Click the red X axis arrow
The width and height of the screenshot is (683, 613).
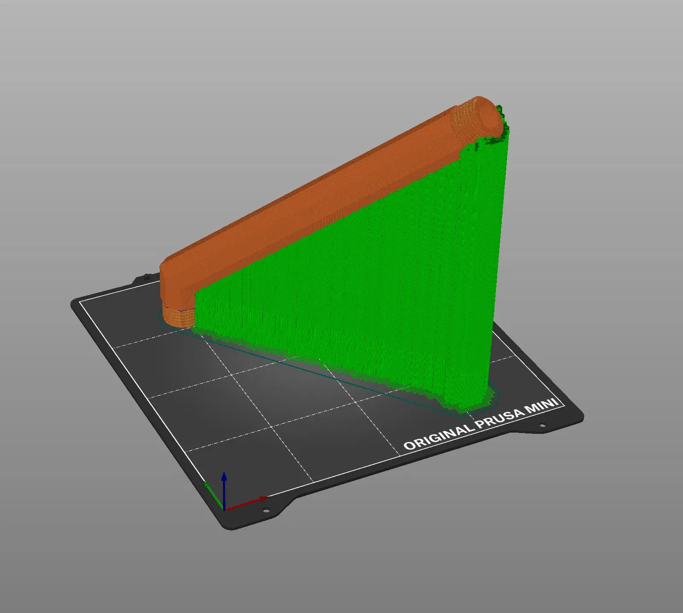246,503
